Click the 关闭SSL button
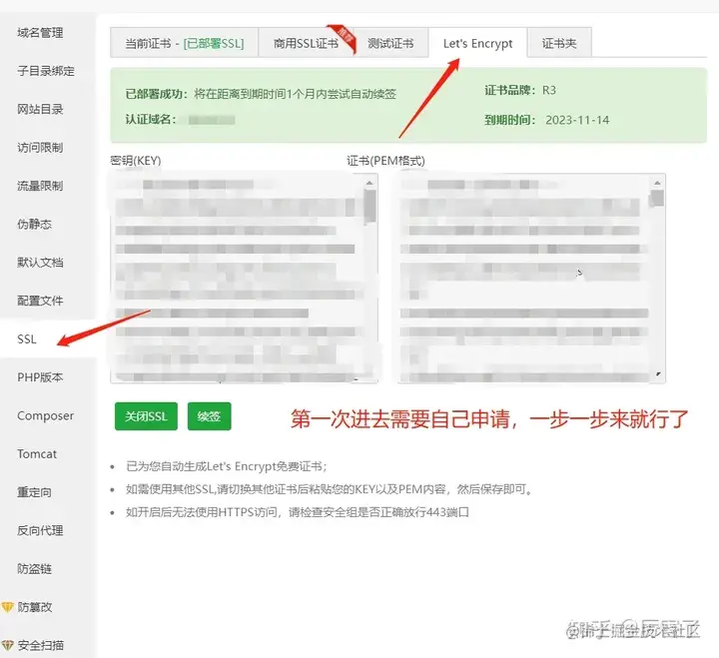Image resolution: width=719 pixels, height=658 pixels. click(x=146, y=416)
